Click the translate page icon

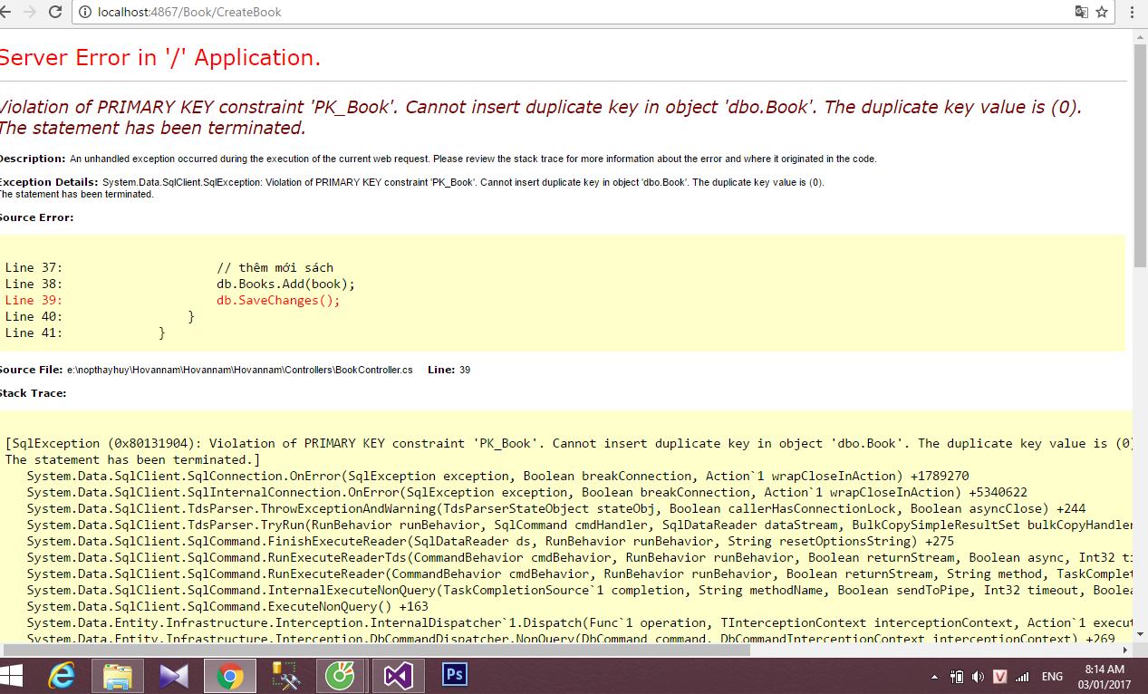pos(1081,12)
